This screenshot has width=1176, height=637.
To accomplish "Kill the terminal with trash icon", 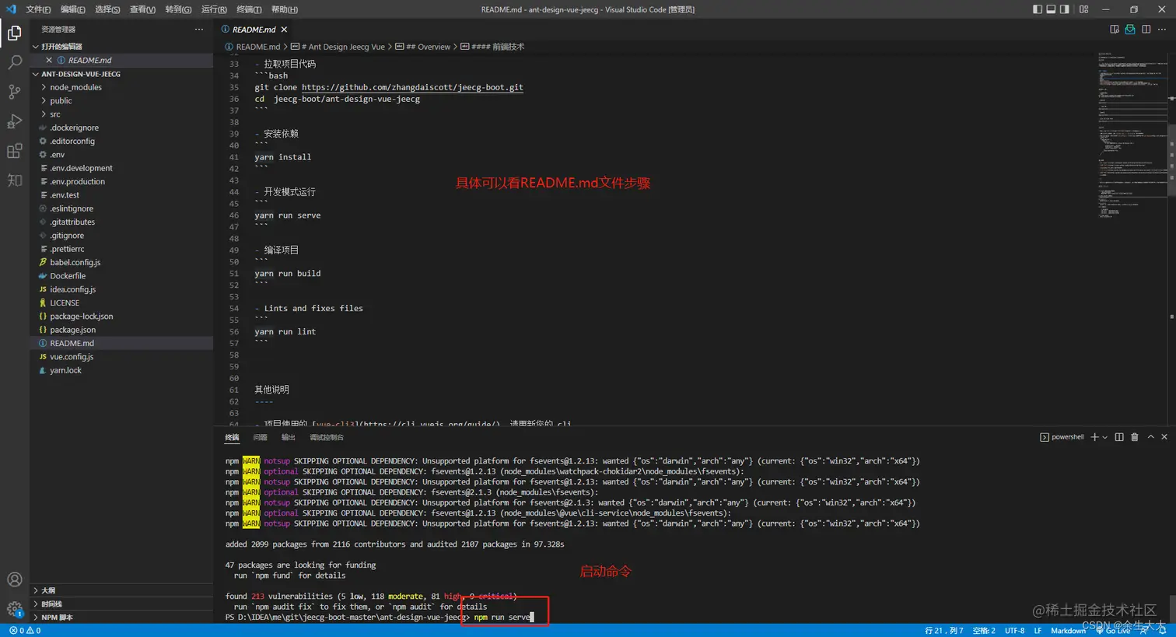I will pyautogui.click(x=1135, y=437).
